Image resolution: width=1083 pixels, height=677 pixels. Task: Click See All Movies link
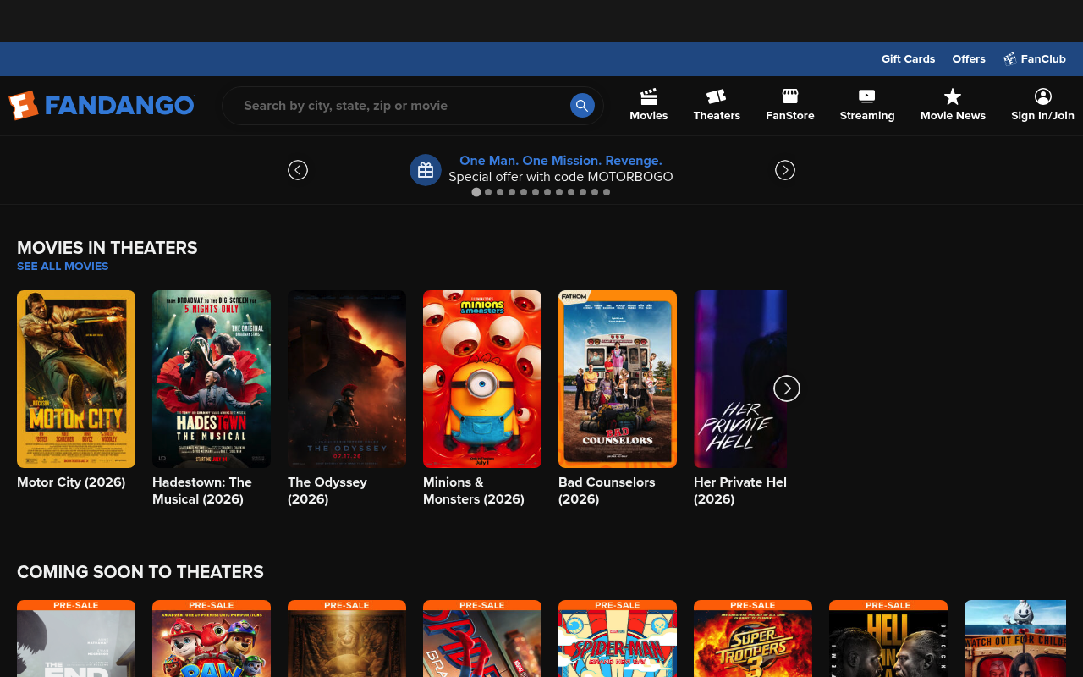[63, 266]
